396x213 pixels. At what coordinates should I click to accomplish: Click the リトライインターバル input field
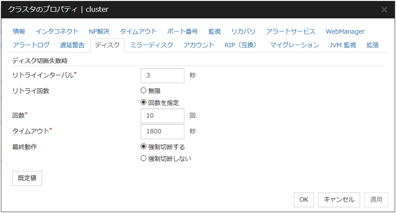(163, 75)
